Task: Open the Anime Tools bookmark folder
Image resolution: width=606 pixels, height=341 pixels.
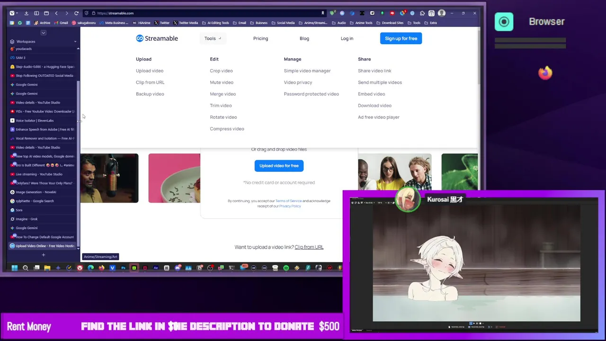Action: pyautogui.click(x=361, y=23)
